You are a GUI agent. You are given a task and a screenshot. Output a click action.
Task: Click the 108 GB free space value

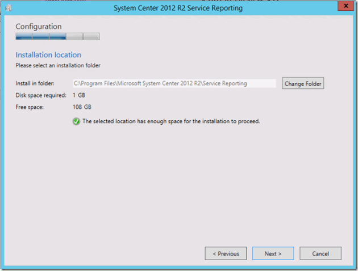pyautogui.click(x=82, y=107)
